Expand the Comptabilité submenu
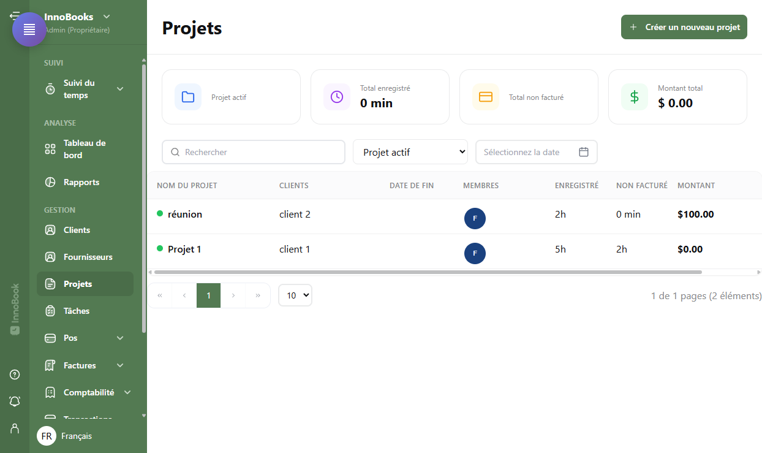 click(x=127, y=392)
